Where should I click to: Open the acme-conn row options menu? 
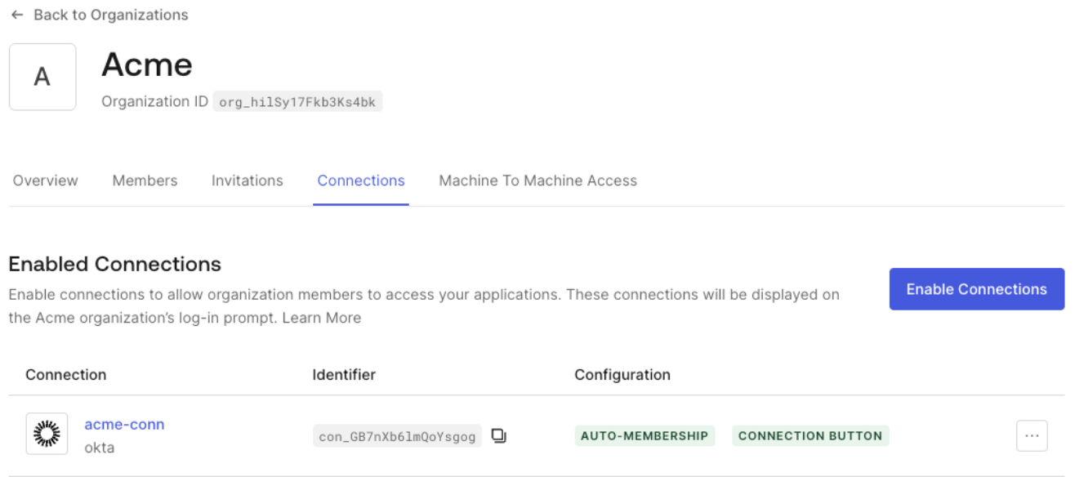click(x=1031, y=436)
